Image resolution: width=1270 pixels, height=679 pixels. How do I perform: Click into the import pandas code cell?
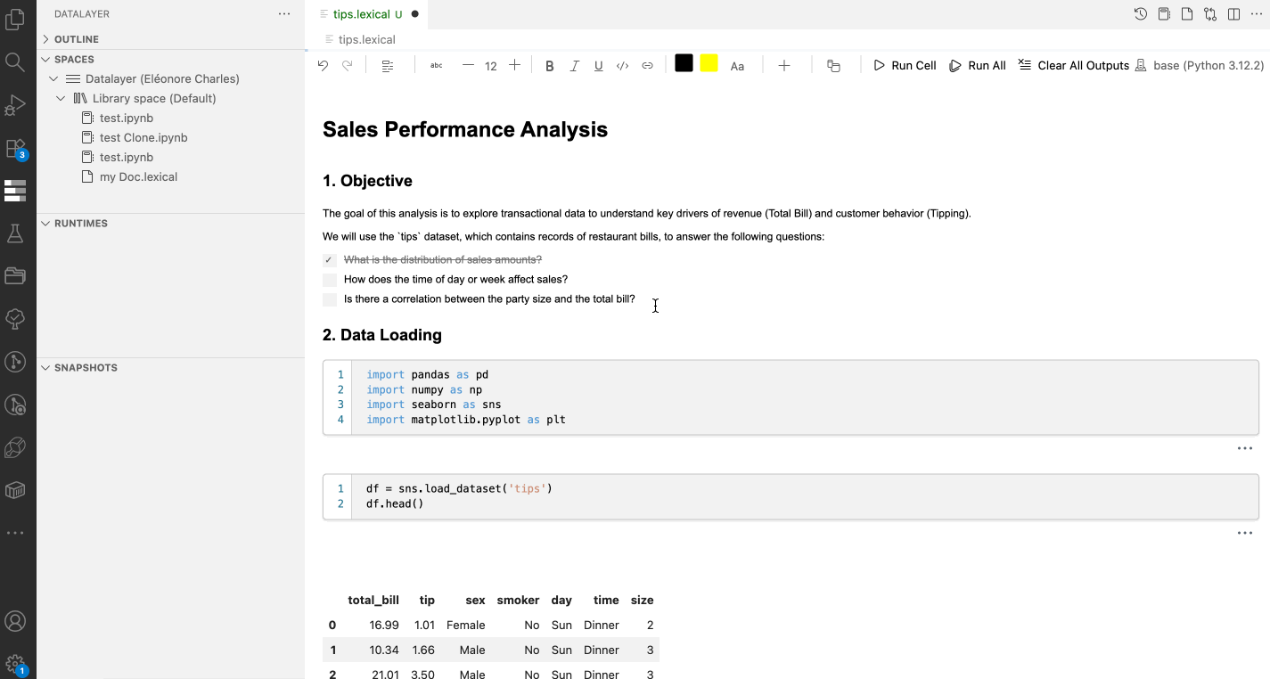791,397
